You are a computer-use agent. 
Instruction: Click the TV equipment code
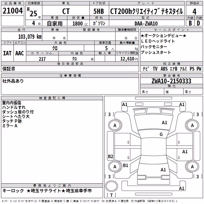[x=155, y=69]
